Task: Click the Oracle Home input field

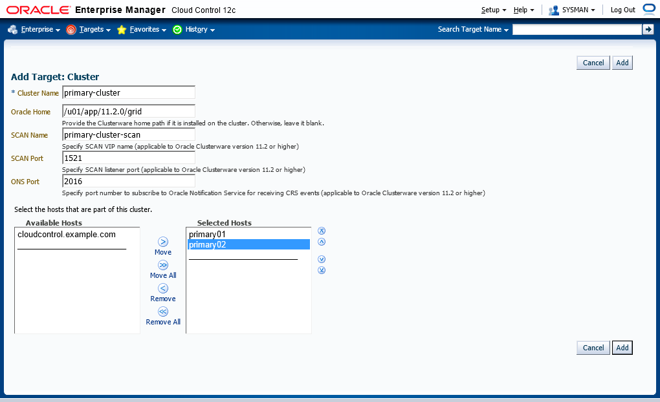Action: (128, 111)
